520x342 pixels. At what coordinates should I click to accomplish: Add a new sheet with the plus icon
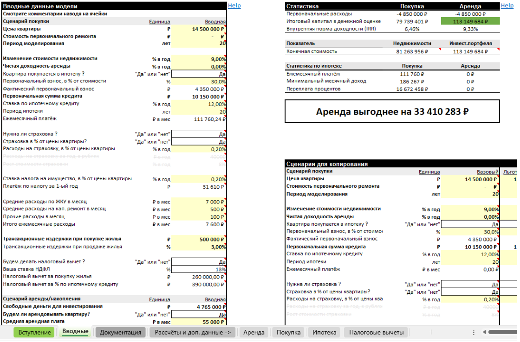(431, 332)
